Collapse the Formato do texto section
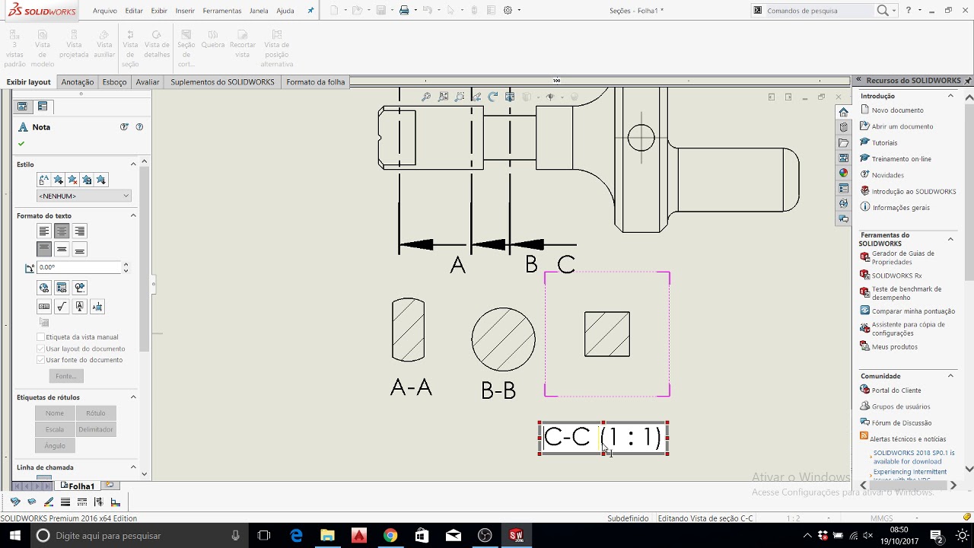 pos(133,215)
